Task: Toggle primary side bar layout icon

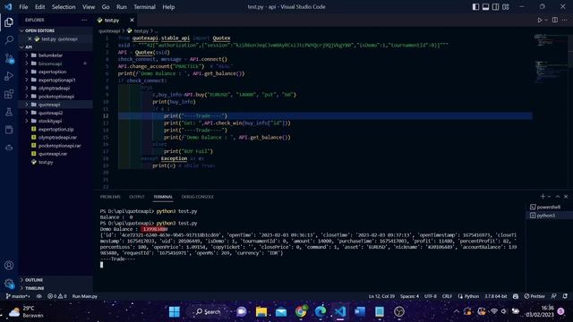Action: pyautogui.click(x=475, y=6)
